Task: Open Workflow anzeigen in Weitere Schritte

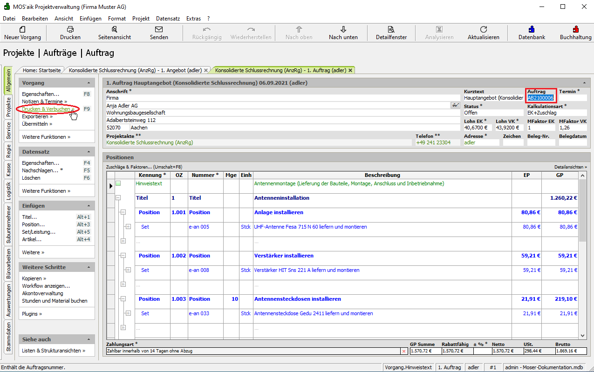Action: 46,286
